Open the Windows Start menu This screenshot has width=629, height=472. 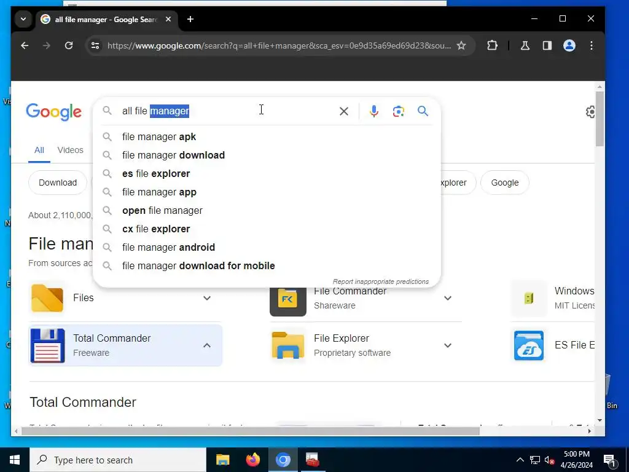15,460
